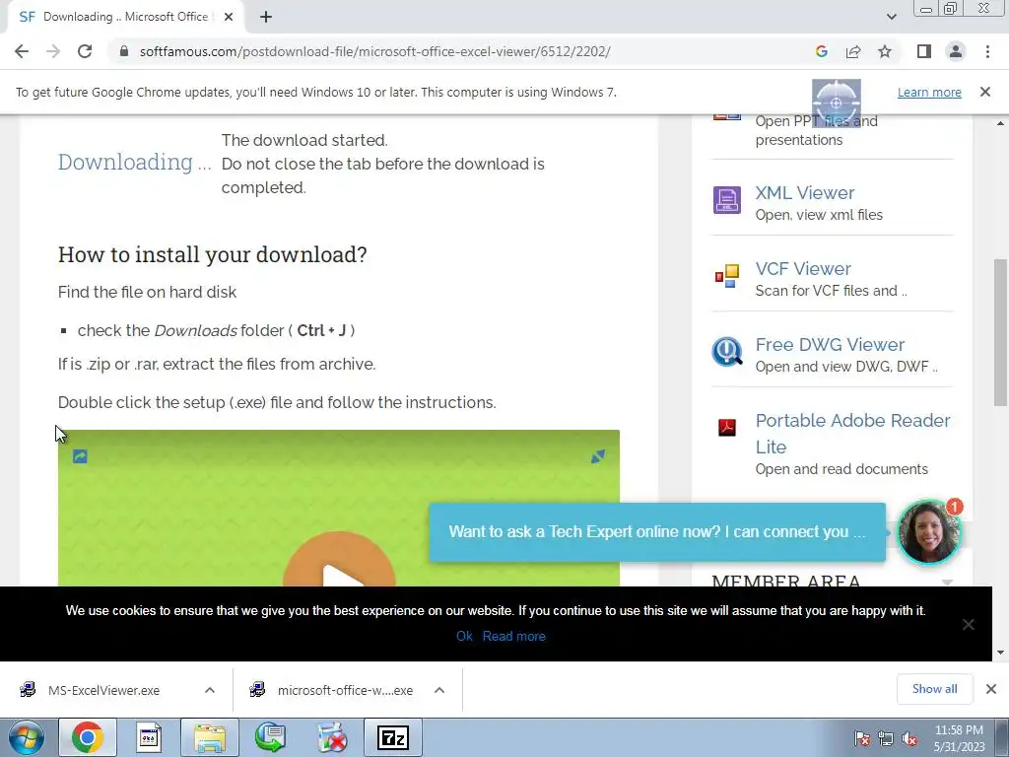This screenshot has height=757, width=1009.
Task: Open the Free DWG Viewer link
Action: 830,344
